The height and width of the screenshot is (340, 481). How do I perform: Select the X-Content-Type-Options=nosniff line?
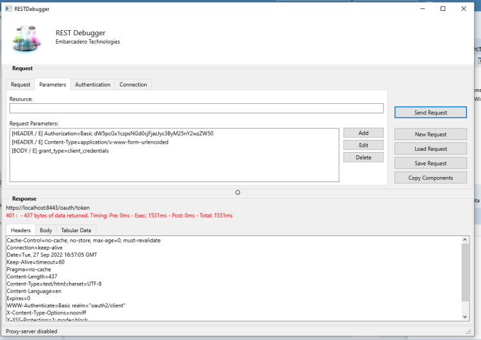tap(46, 312)
